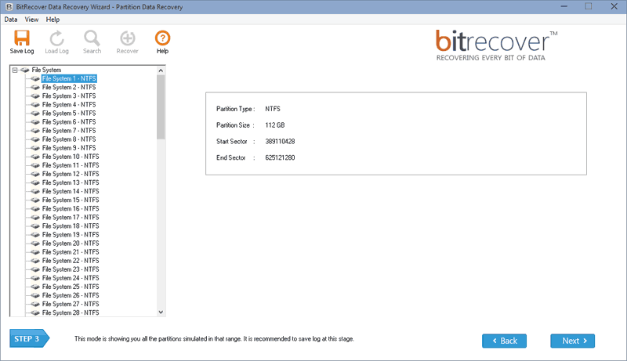Viewport: 627px width, 361px height.
Task: Select File System 18 - NTFS
Action: 71,226
